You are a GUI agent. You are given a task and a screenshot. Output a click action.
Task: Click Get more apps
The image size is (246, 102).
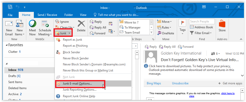point(230,83)
